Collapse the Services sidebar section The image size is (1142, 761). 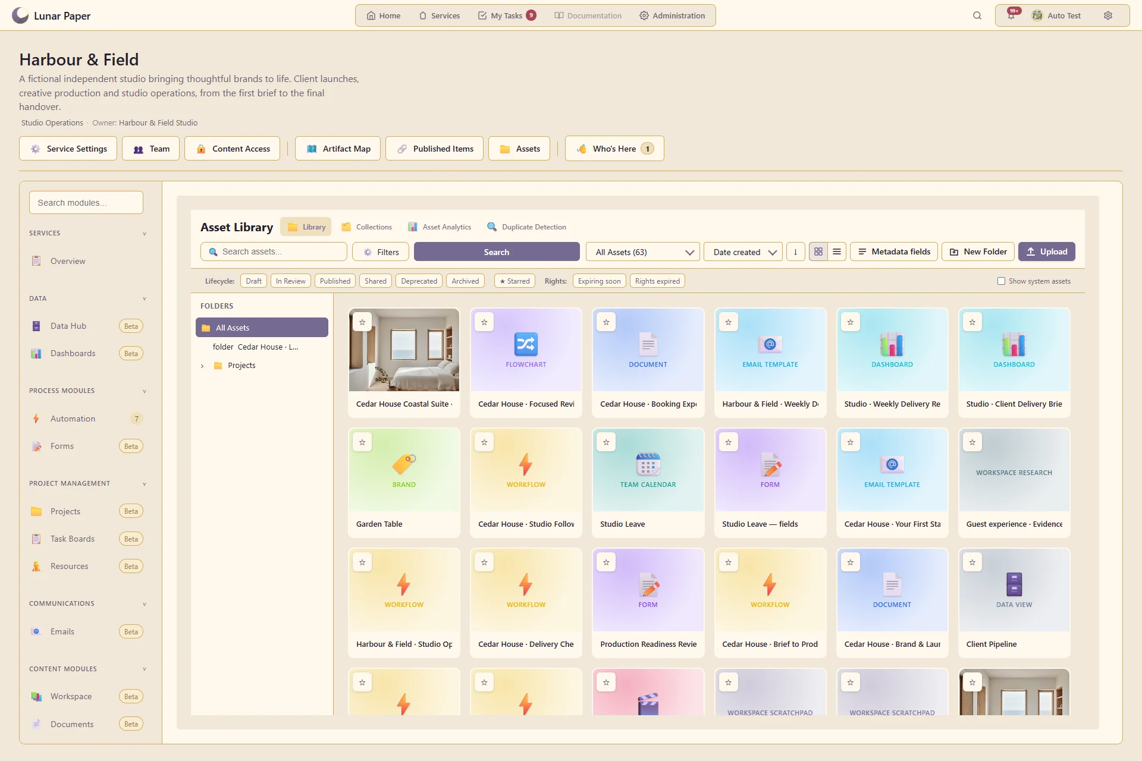pos(144,234)
